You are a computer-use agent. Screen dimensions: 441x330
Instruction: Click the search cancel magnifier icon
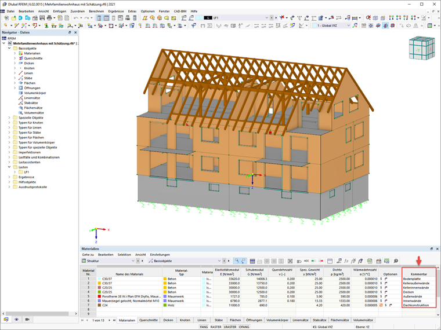pos(368,18)
